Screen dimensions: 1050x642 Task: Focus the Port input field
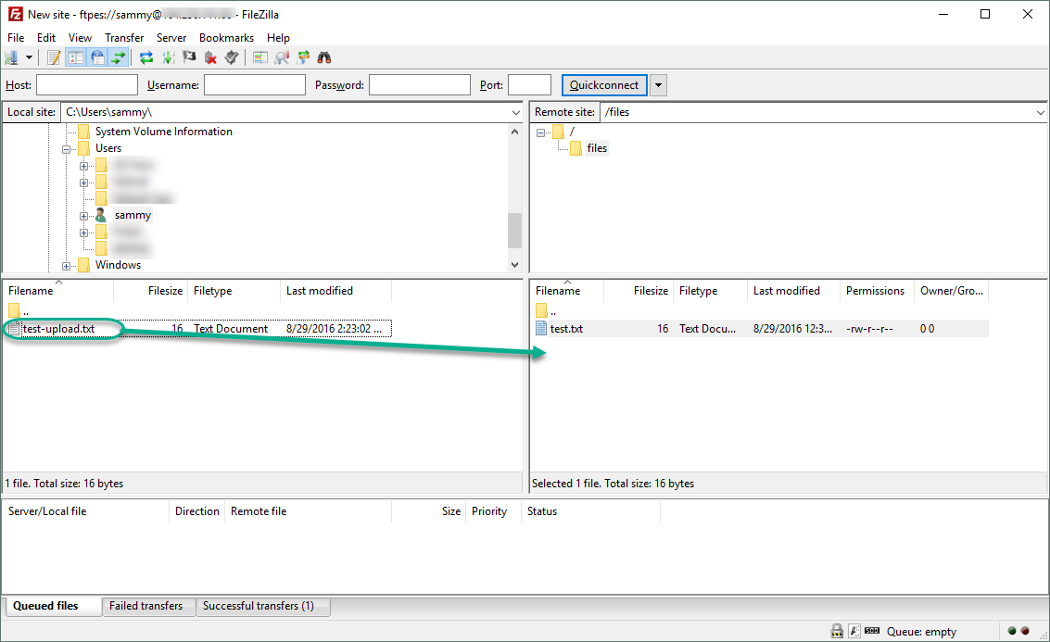(x=530, y=85)
